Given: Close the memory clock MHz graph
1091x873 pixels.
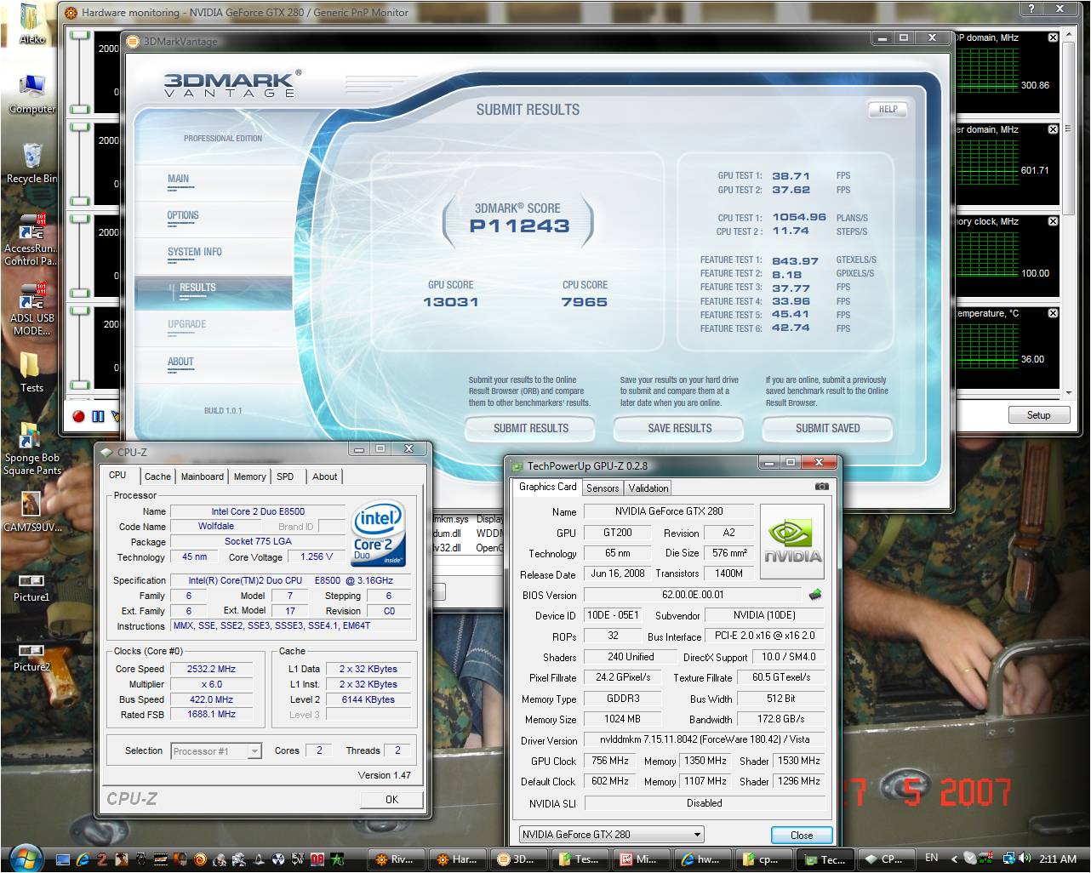Looking at the screenshot, I should click(x=1053, y=221).
